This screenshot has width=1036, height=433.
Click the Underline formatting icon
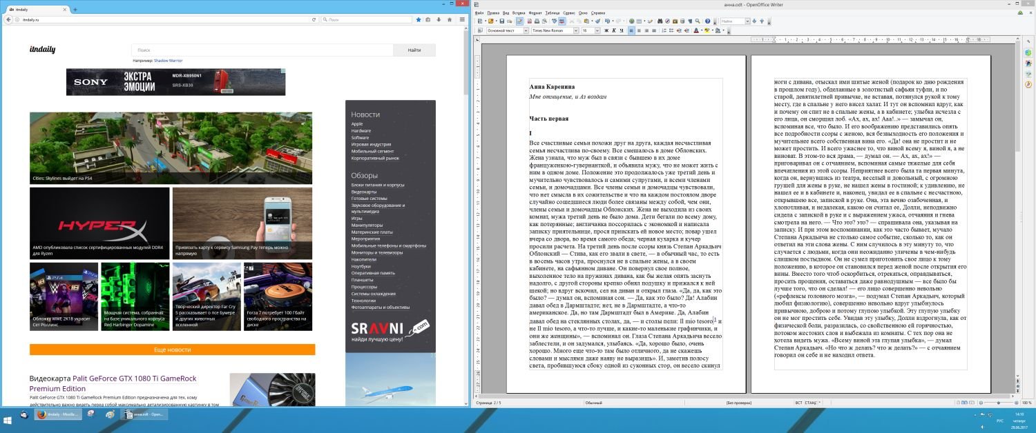(622, 30)
